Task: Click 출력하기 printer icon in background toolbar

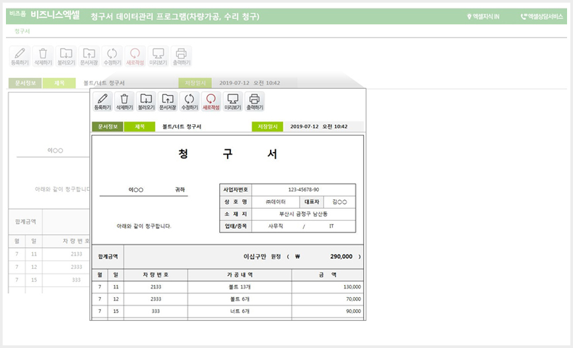Action: tap(182, 56)
